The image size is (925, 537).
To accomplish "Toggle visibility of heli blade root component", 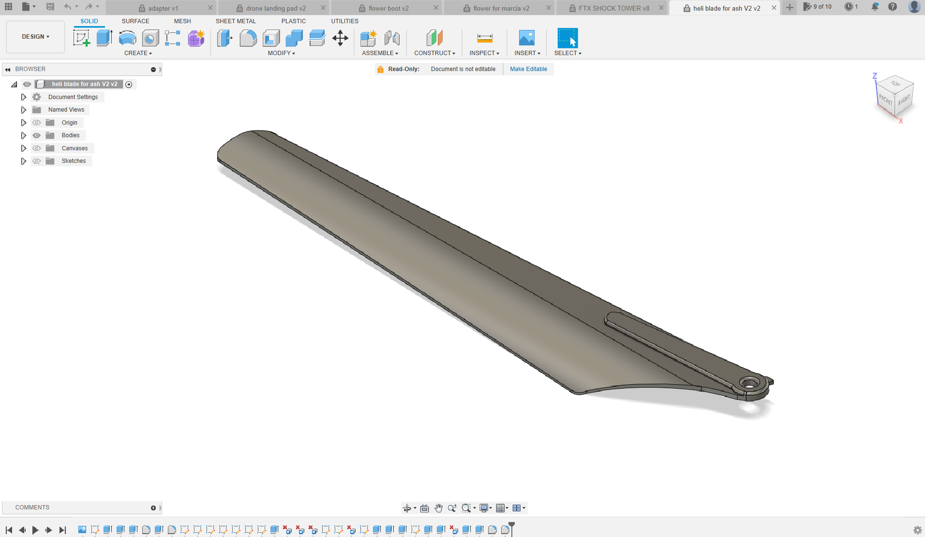I will point(27,84).
